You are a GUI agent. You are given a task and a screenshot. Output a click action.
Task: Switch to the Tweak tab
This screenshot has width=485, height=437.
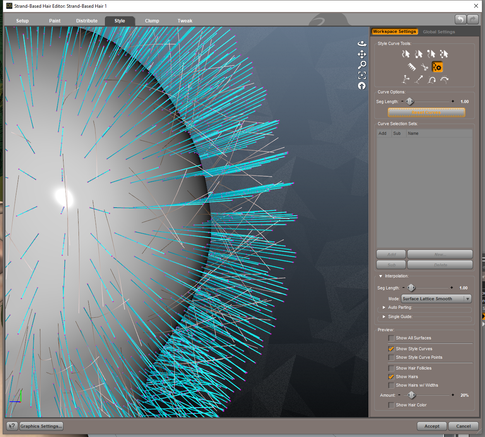click(x=185, y=21)
